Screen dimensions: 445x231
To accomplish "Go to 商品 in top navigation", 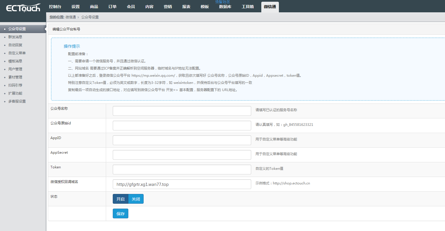I will (x=94, y=7).
